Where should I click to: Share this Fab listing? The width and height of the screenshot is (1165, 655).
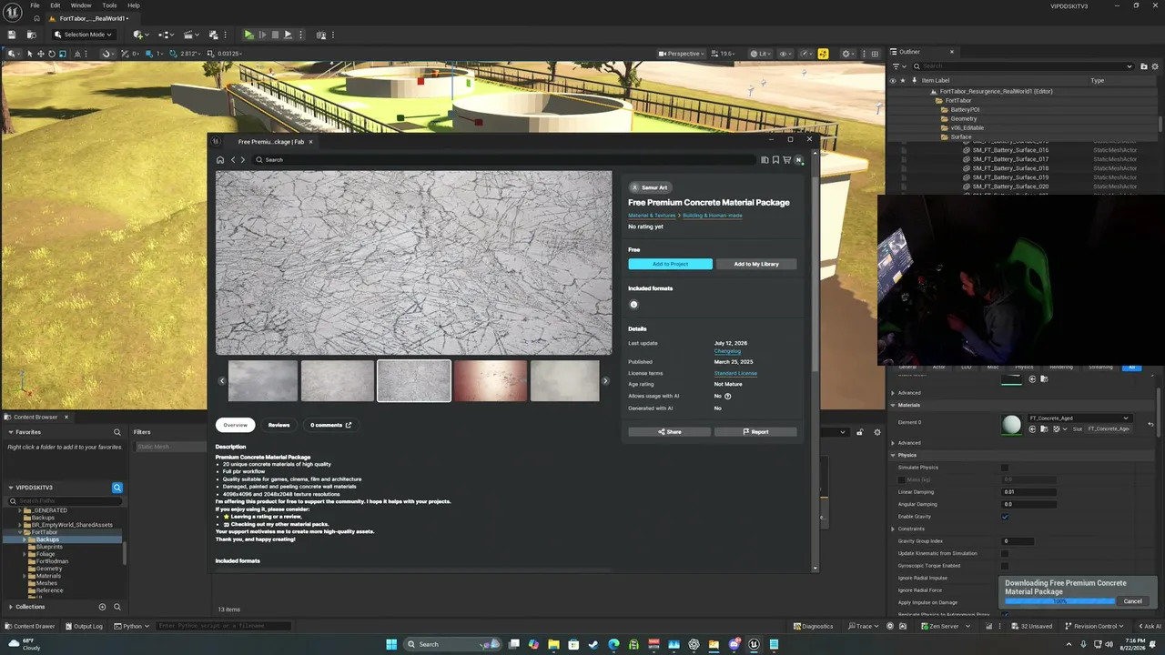pos(670,432)
